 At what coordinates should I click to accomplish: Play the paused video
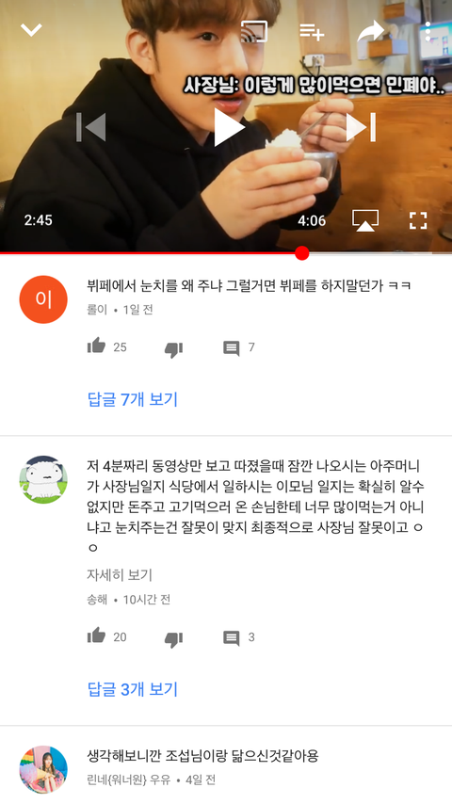[228, 127]
